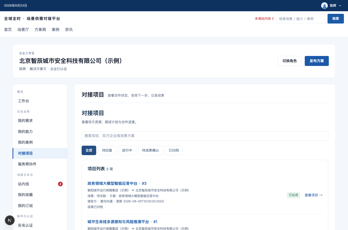Open 我的需求 in the sidebar

point(40,121)
